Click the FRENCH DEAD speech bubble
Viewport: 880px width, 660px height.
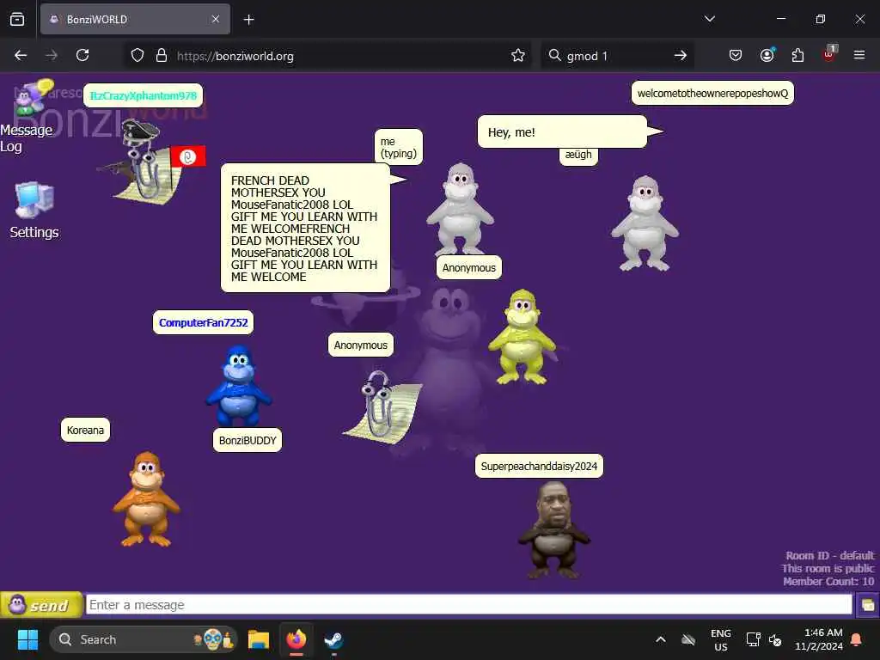[x=305, y=228]
